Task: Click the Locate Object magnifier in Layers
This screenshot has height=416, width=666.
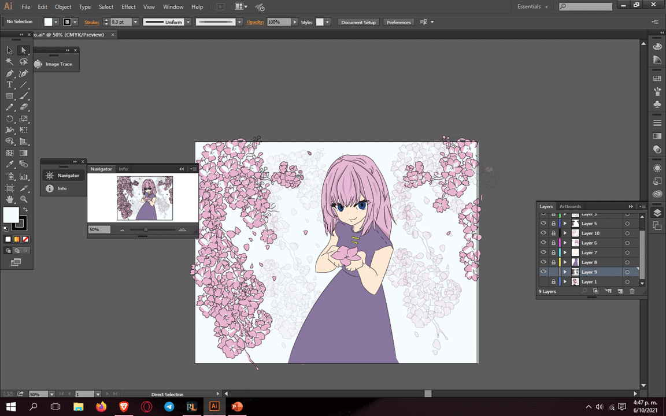Action: point(584,291)
